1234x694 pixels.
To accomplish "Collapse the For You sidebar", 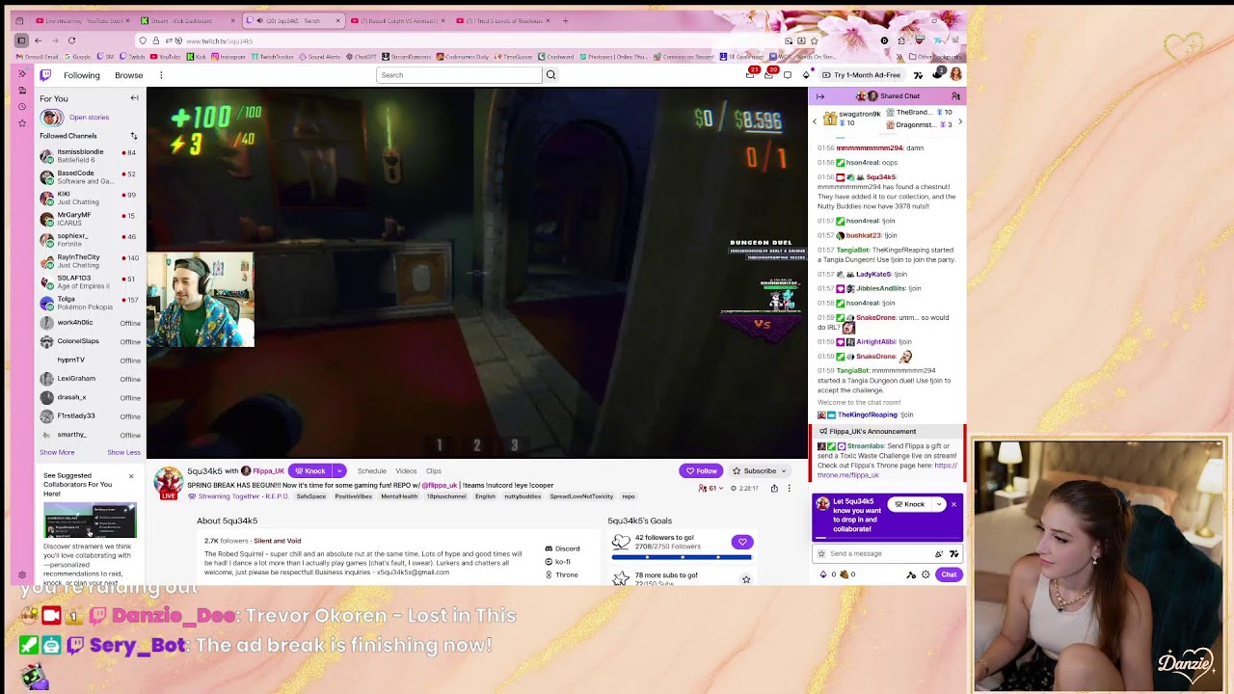I will [134, 98].
